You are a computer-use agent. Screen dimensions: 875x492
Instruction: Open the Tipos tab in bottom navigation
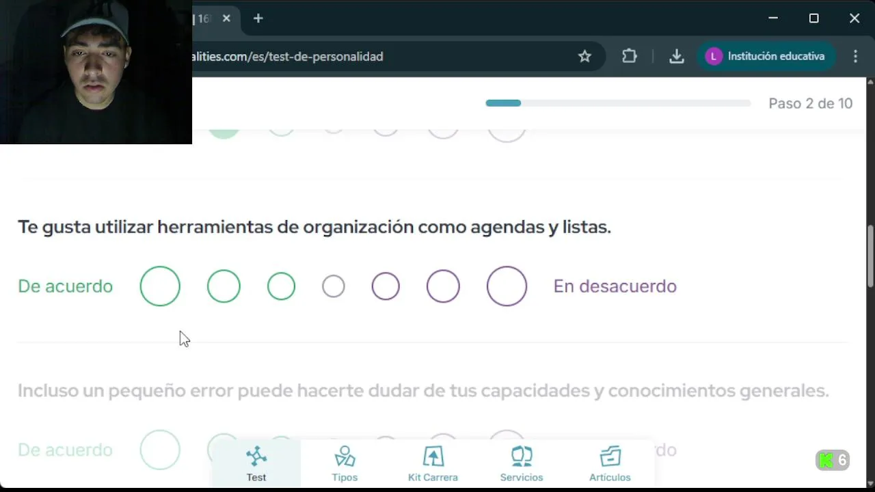click(x=345, y=464)
